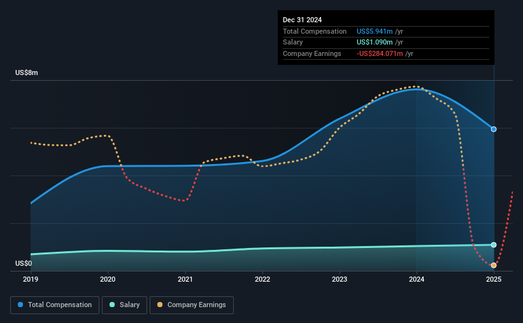This screenshot has width=523, height=323.
Task: Toggle the Company Earnings legend button
Action: point(192,305)
